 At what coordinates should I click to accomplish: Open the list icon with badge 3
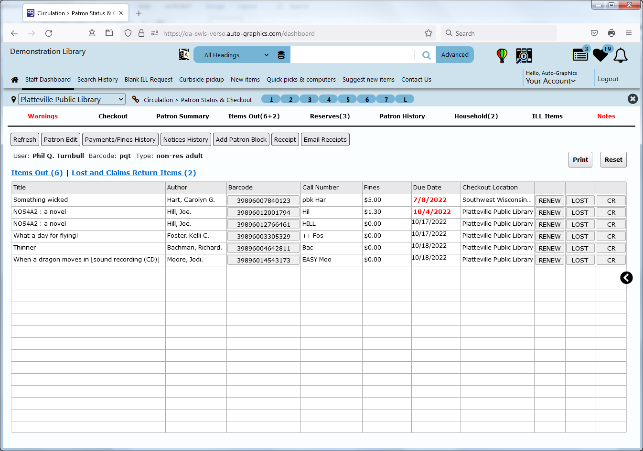click(580, 54)
